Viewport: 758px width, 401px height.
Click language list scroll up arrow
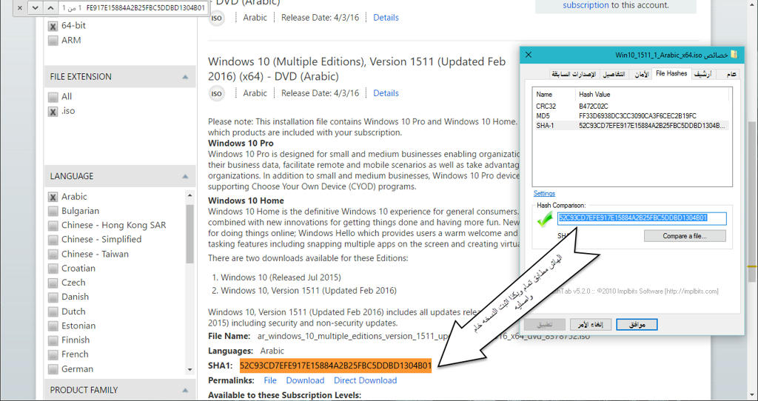(189, 195)
